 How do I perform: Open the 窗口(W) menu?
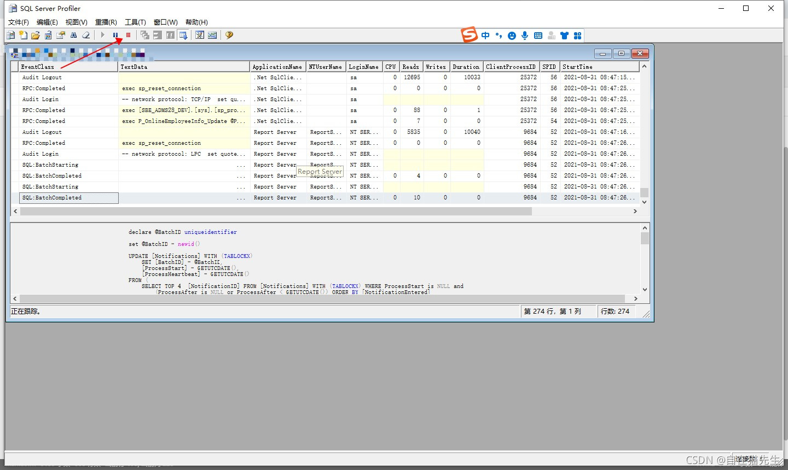[166, 22]
